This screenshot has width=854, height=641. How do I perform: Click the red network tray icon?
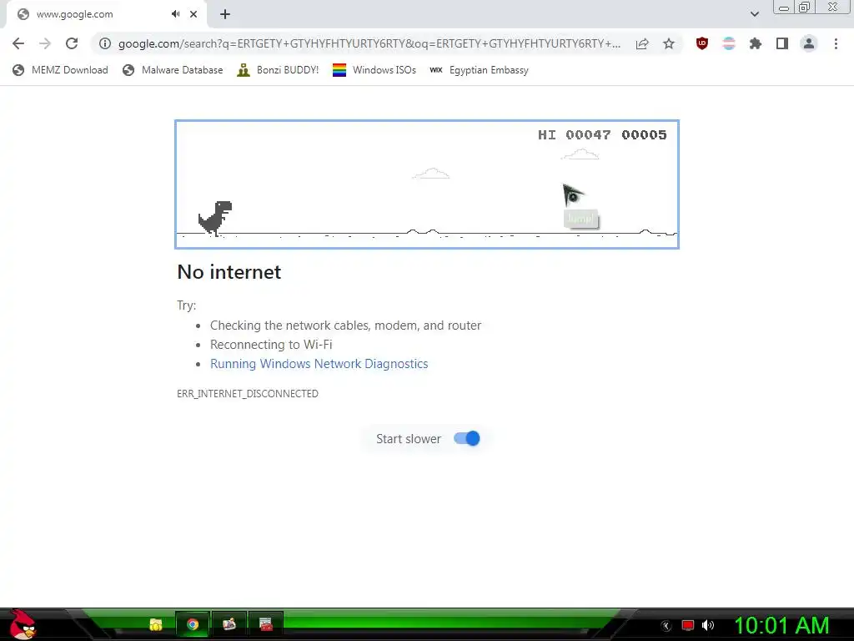(x=688, y=625)
